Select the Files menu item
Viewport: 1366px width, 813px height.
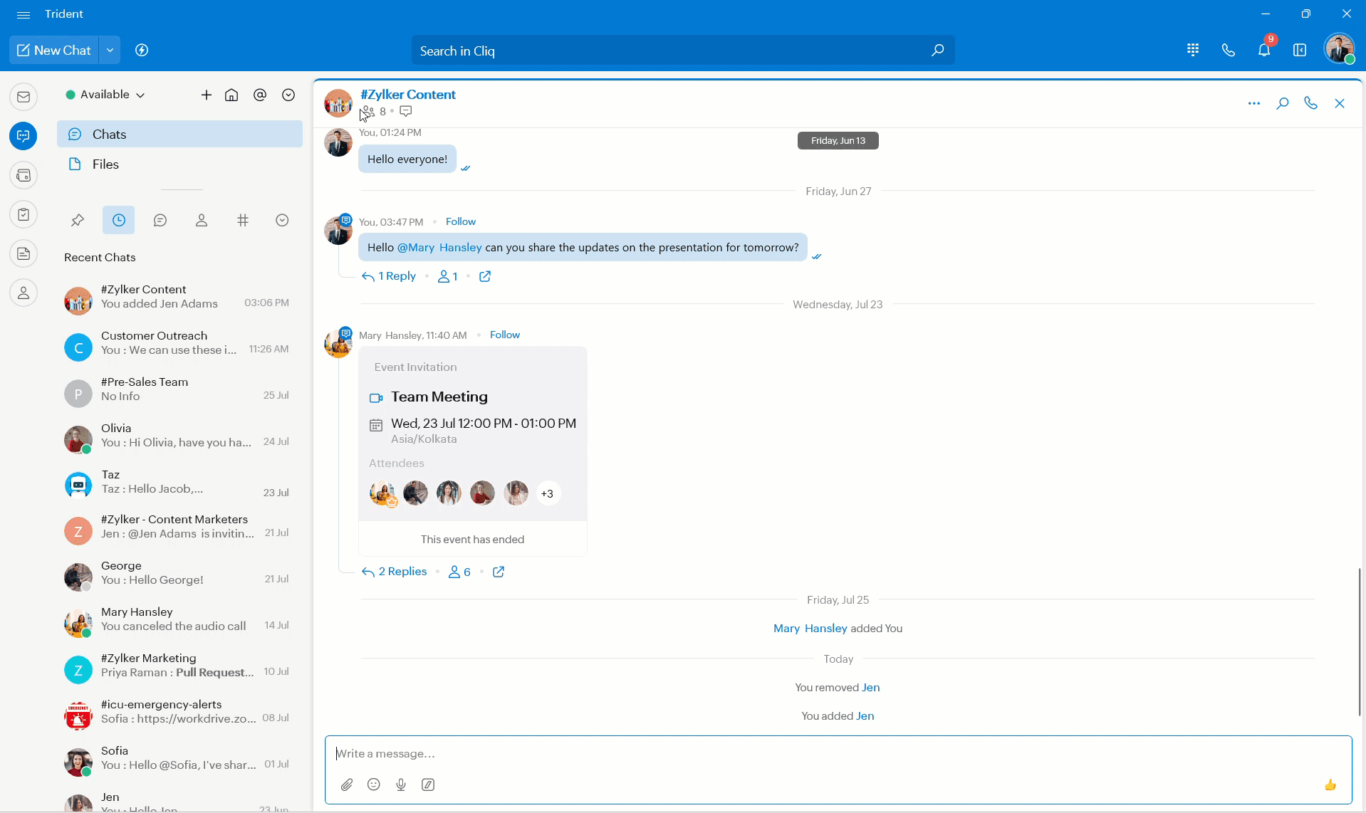tap(179, 164)
